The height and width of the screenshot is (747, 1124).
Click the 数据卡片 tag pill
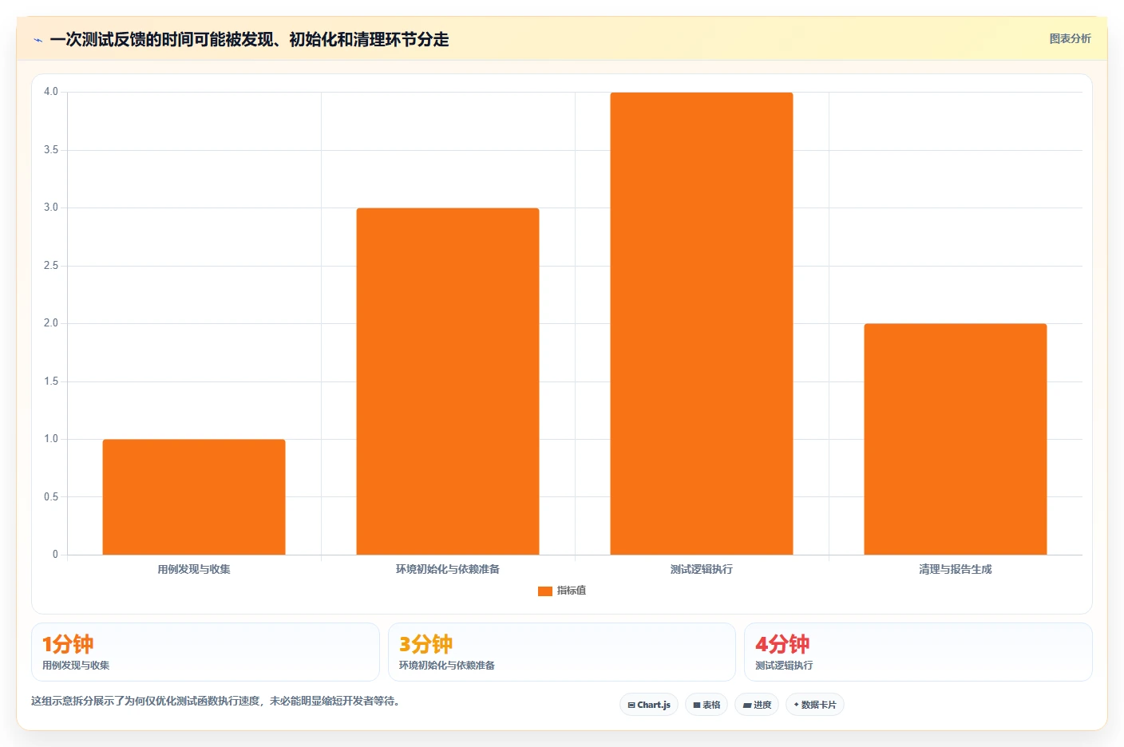(815, 705)
